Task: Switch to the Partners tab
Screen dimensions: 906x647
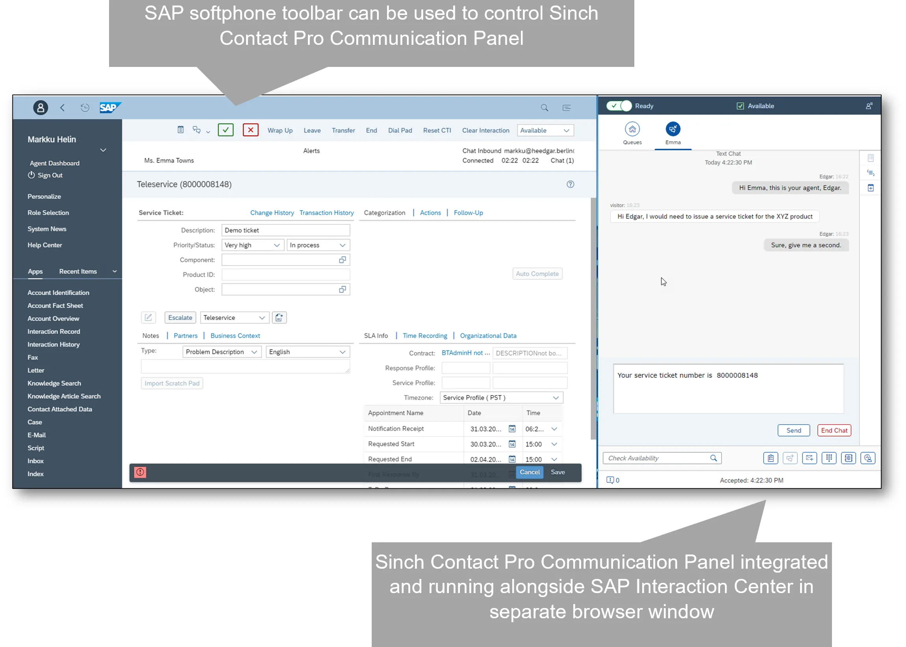Action: click(x=185, y=335)
